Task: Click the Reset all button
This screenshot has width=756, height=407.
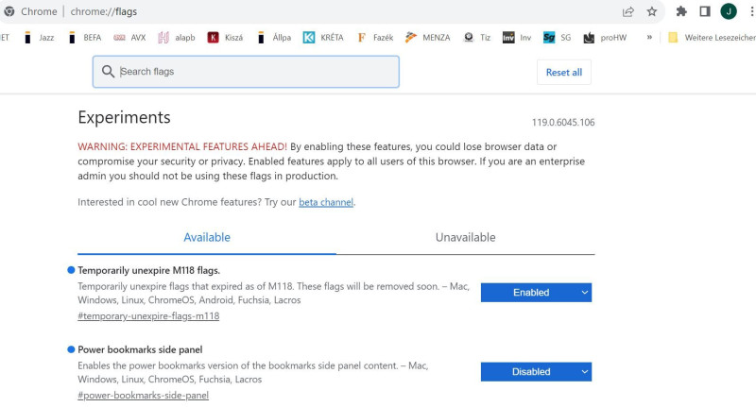Action: tap(563, 73)
